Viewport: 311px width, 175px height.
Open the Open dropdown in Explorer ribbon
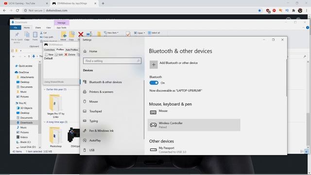click(x=139, y=33)
